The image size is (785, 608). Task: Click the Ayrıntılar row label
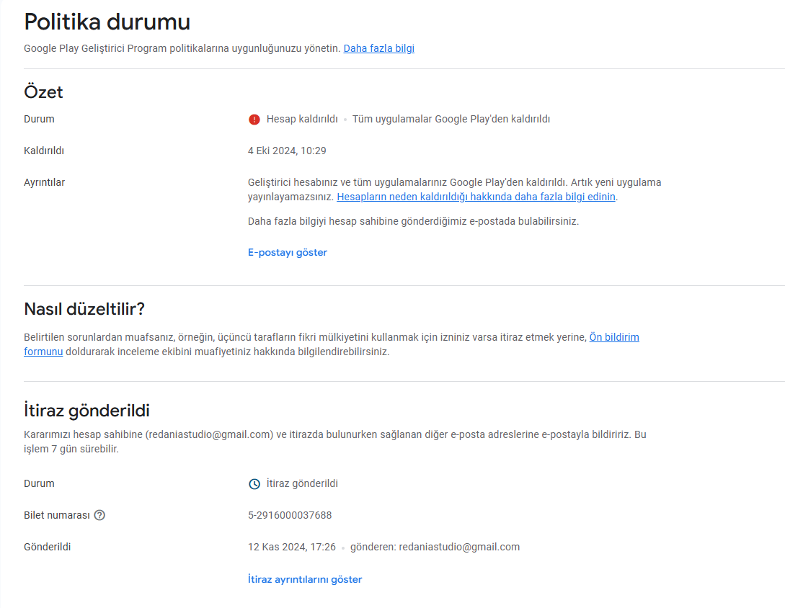45,183
